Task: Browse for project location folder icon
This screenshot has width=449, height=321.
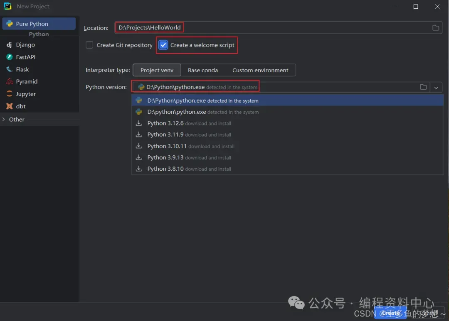Action: pyautogui.click(x=436, y=28)
